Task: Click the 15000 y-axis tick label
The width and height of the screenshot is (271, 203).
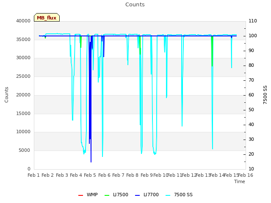Action: (23, 113)
